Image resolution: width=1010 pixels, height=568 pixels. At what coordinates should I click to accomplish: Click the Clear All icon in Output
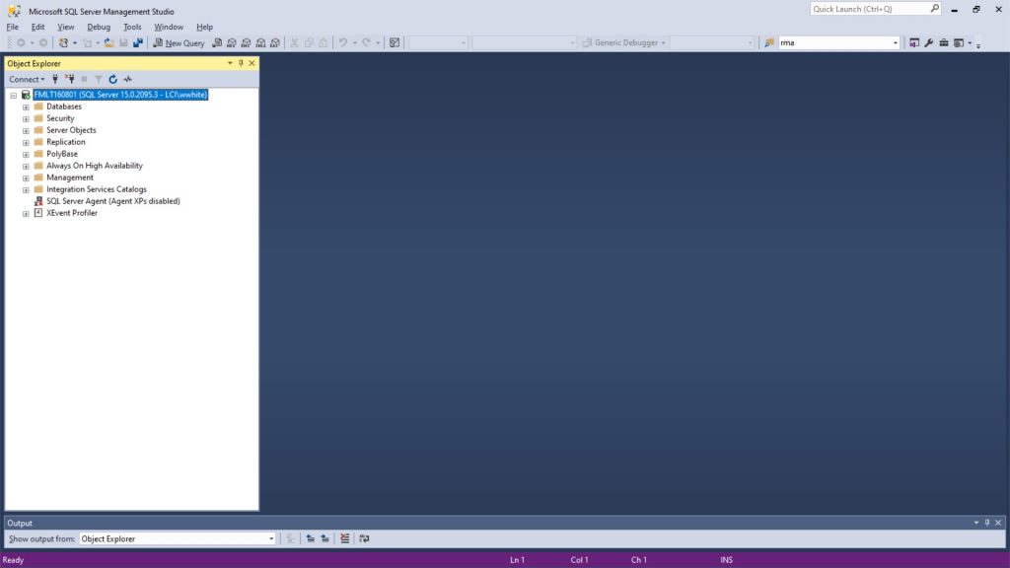pos(344,538)
